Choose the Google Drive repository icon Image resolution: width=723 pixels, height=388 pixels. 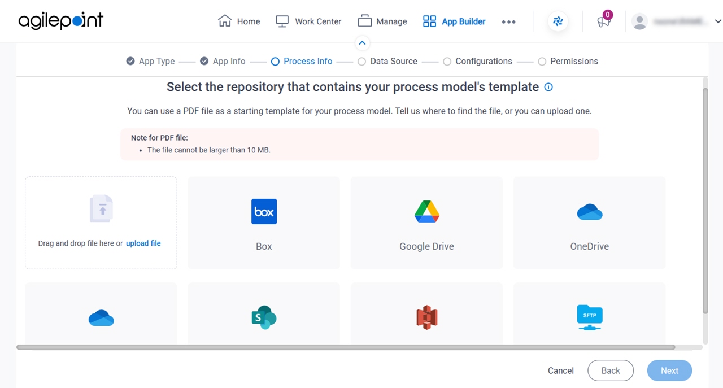point(427,211)
